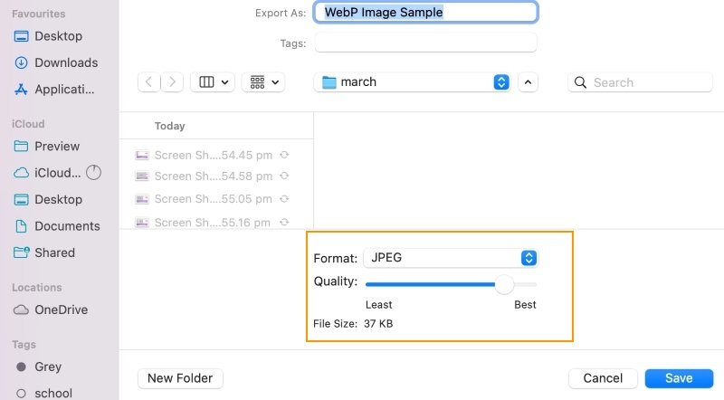724x400 pixels.
Task: Click the Tags input field
Action: click(425, 43)
